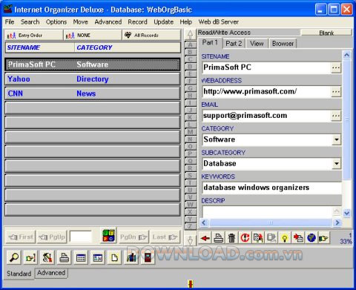Click the KEYWORDS input field
This screenshot has width=356, height=290.
click(x=272, y=188)
